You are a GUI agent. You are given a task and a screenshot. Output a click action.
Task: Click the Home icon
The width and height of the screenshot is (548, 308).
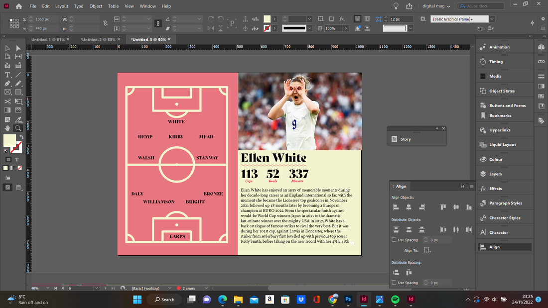19,6
